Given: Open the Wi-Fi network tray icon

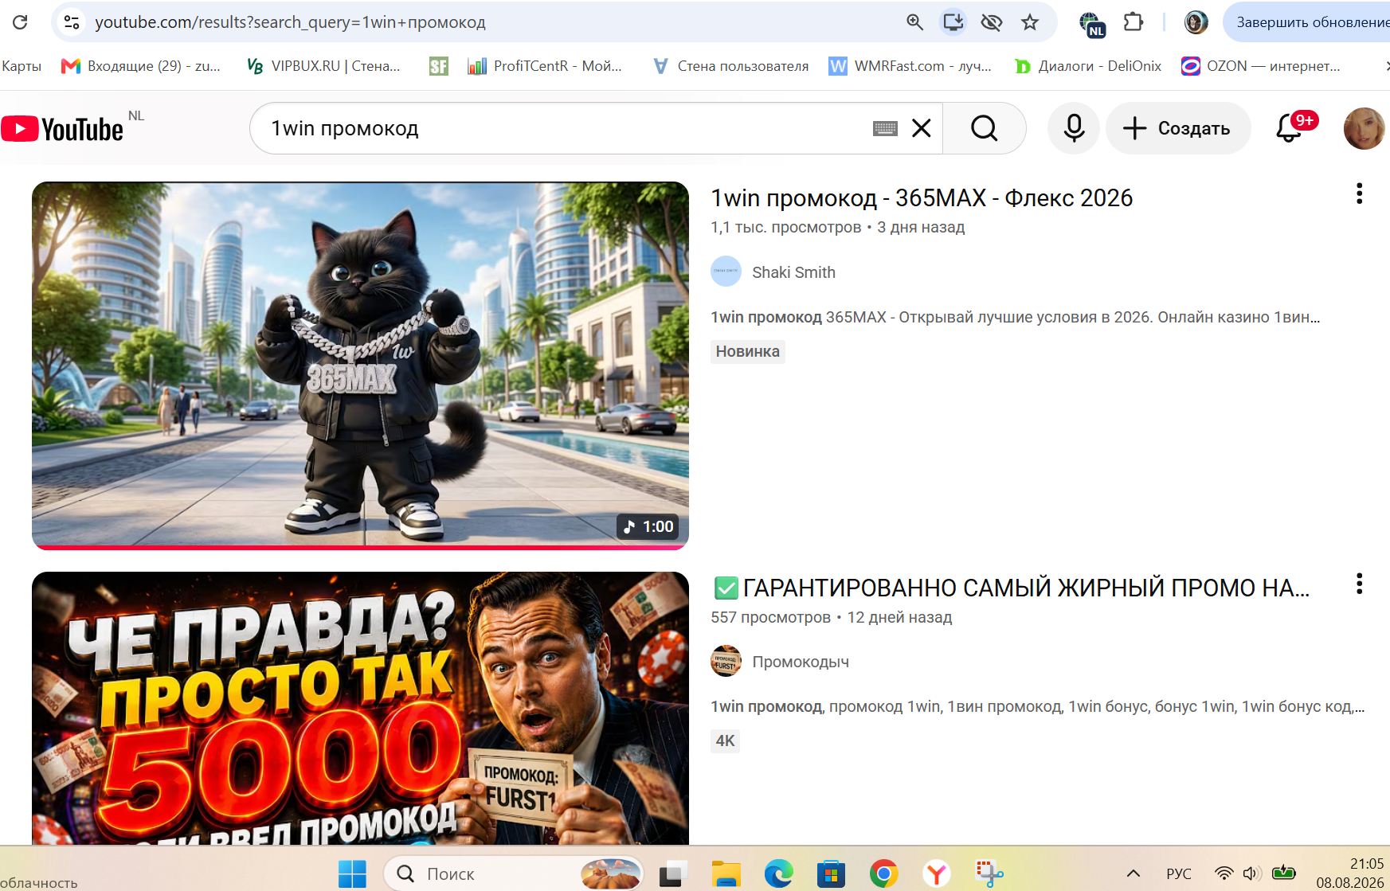Looking at the screenshot, I should (x=1224, y=873).
